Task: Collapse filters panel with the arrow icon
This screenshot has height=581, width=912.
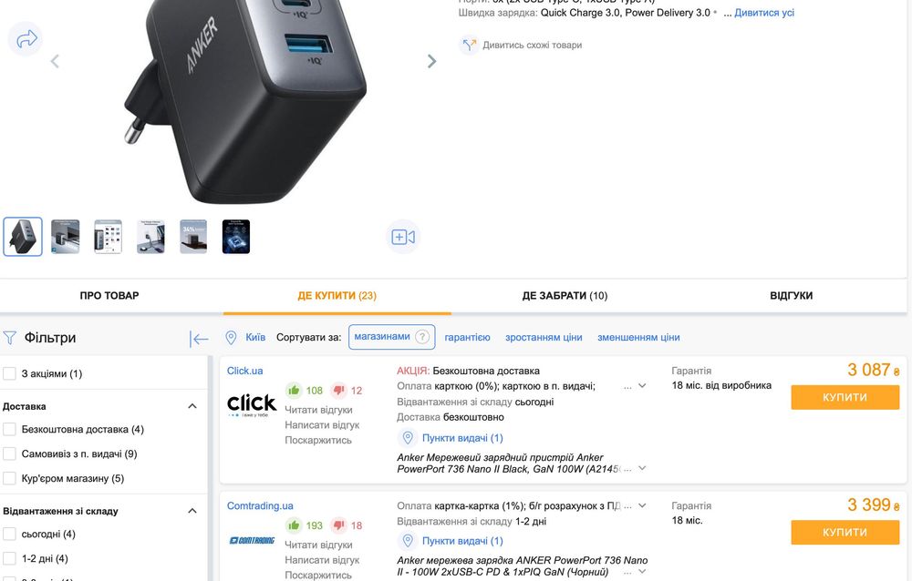Action: coord(198,339)
